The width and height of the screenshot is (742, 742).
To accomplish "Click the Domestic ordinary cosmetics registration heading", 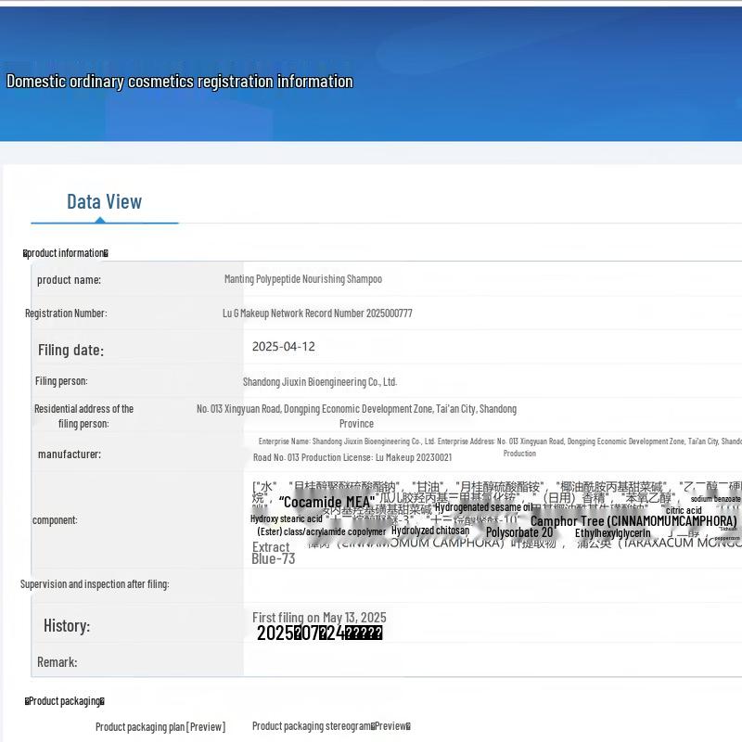I will (180, 82).
